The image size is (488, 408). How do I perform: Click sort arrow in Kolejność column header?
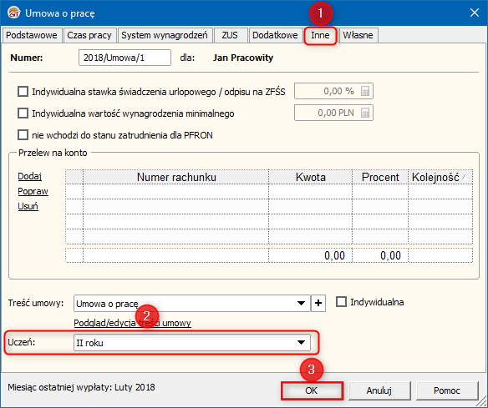coord(465,177)
